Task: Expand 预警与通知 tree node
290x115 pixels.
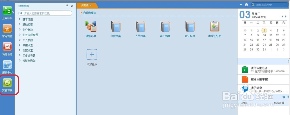Action: 20,61
